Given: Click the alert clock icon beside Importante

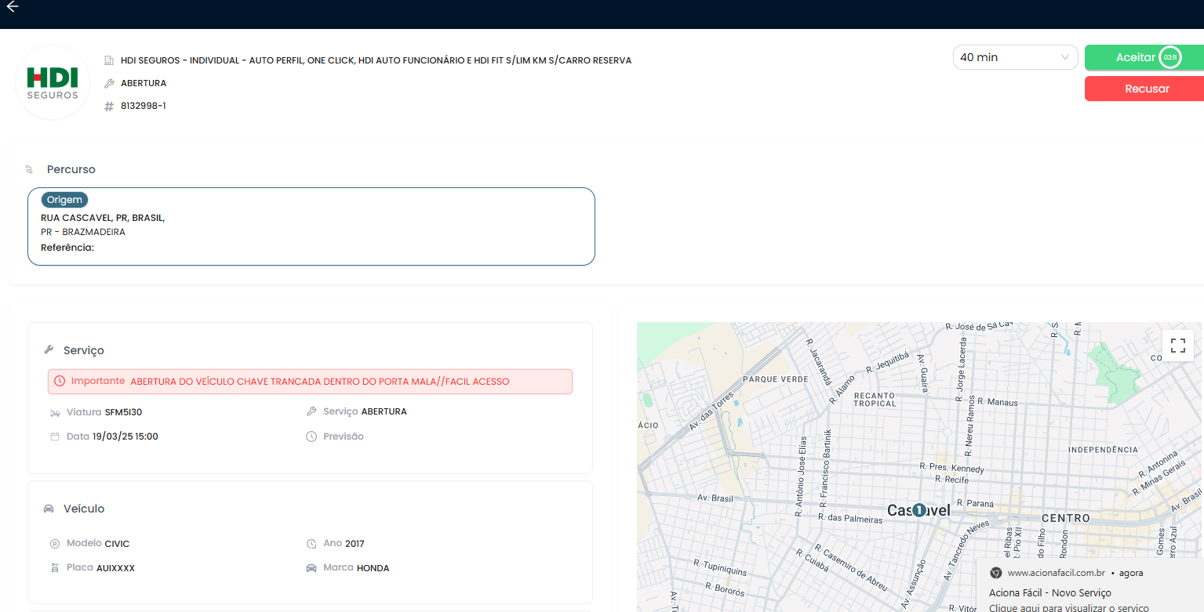Looking at the screenshot, I should coord(60,382).
